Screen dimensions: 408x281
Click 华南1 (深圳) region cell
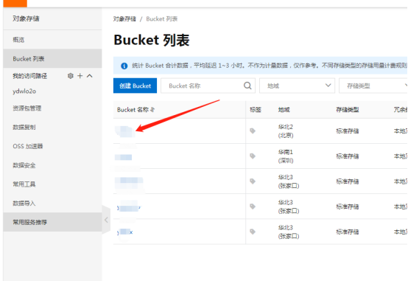tap(286, 156)
